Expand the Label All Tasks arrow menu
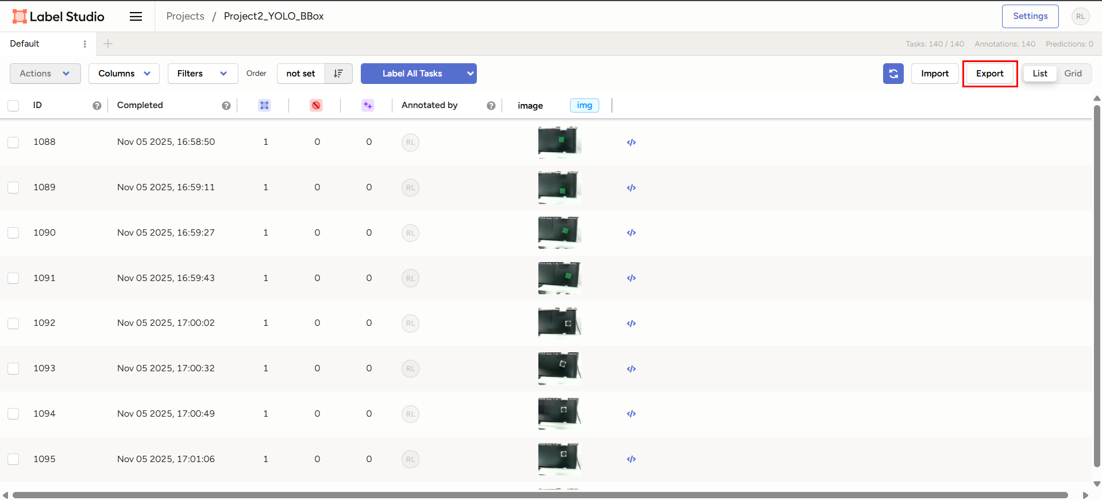 (471, 74)
